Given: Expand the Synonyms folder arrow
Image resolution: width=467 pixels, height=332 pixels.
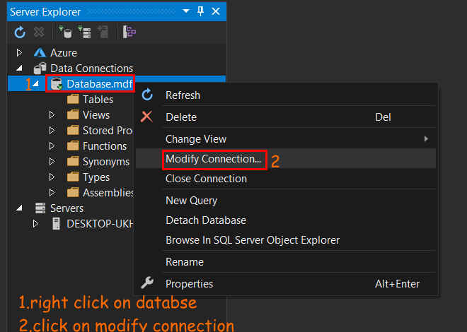Looking at the screenshot, I should tap(52, 161).
